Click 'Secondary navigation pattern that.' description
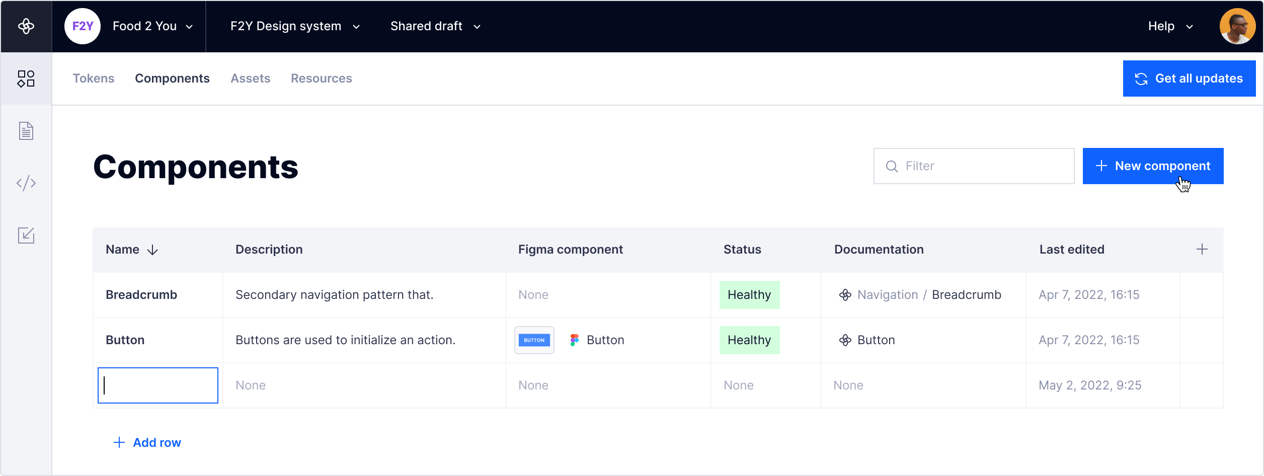Viewport: 1264px width, 476px height. click(x=334, y=295)
